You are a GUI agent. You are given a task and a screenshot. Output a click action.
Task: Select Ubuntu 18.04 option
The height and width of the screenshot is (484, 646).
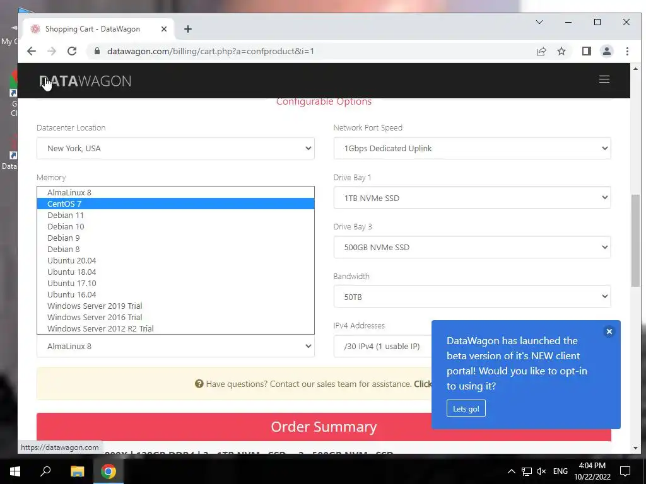(175, 272)
